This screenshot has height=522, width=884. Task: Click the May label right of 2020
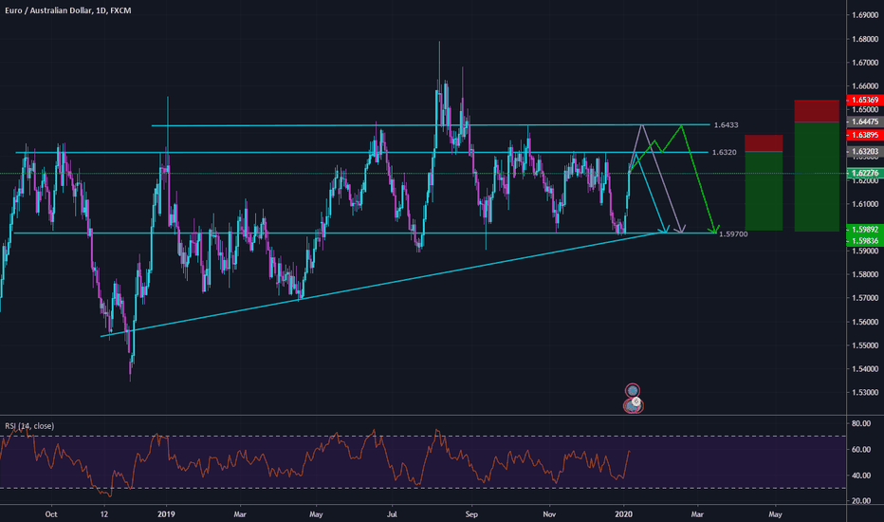coord(775,514)
